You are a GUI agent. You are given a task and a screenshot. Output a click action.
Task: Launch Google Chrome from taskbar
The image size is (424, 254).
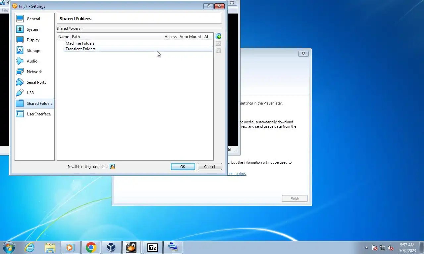91,247
